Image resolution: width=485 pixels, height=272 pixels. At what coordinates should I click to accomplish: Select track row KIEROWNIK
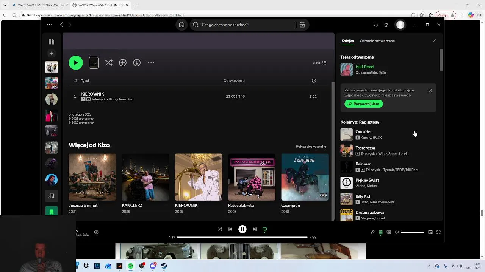point(198,96)
